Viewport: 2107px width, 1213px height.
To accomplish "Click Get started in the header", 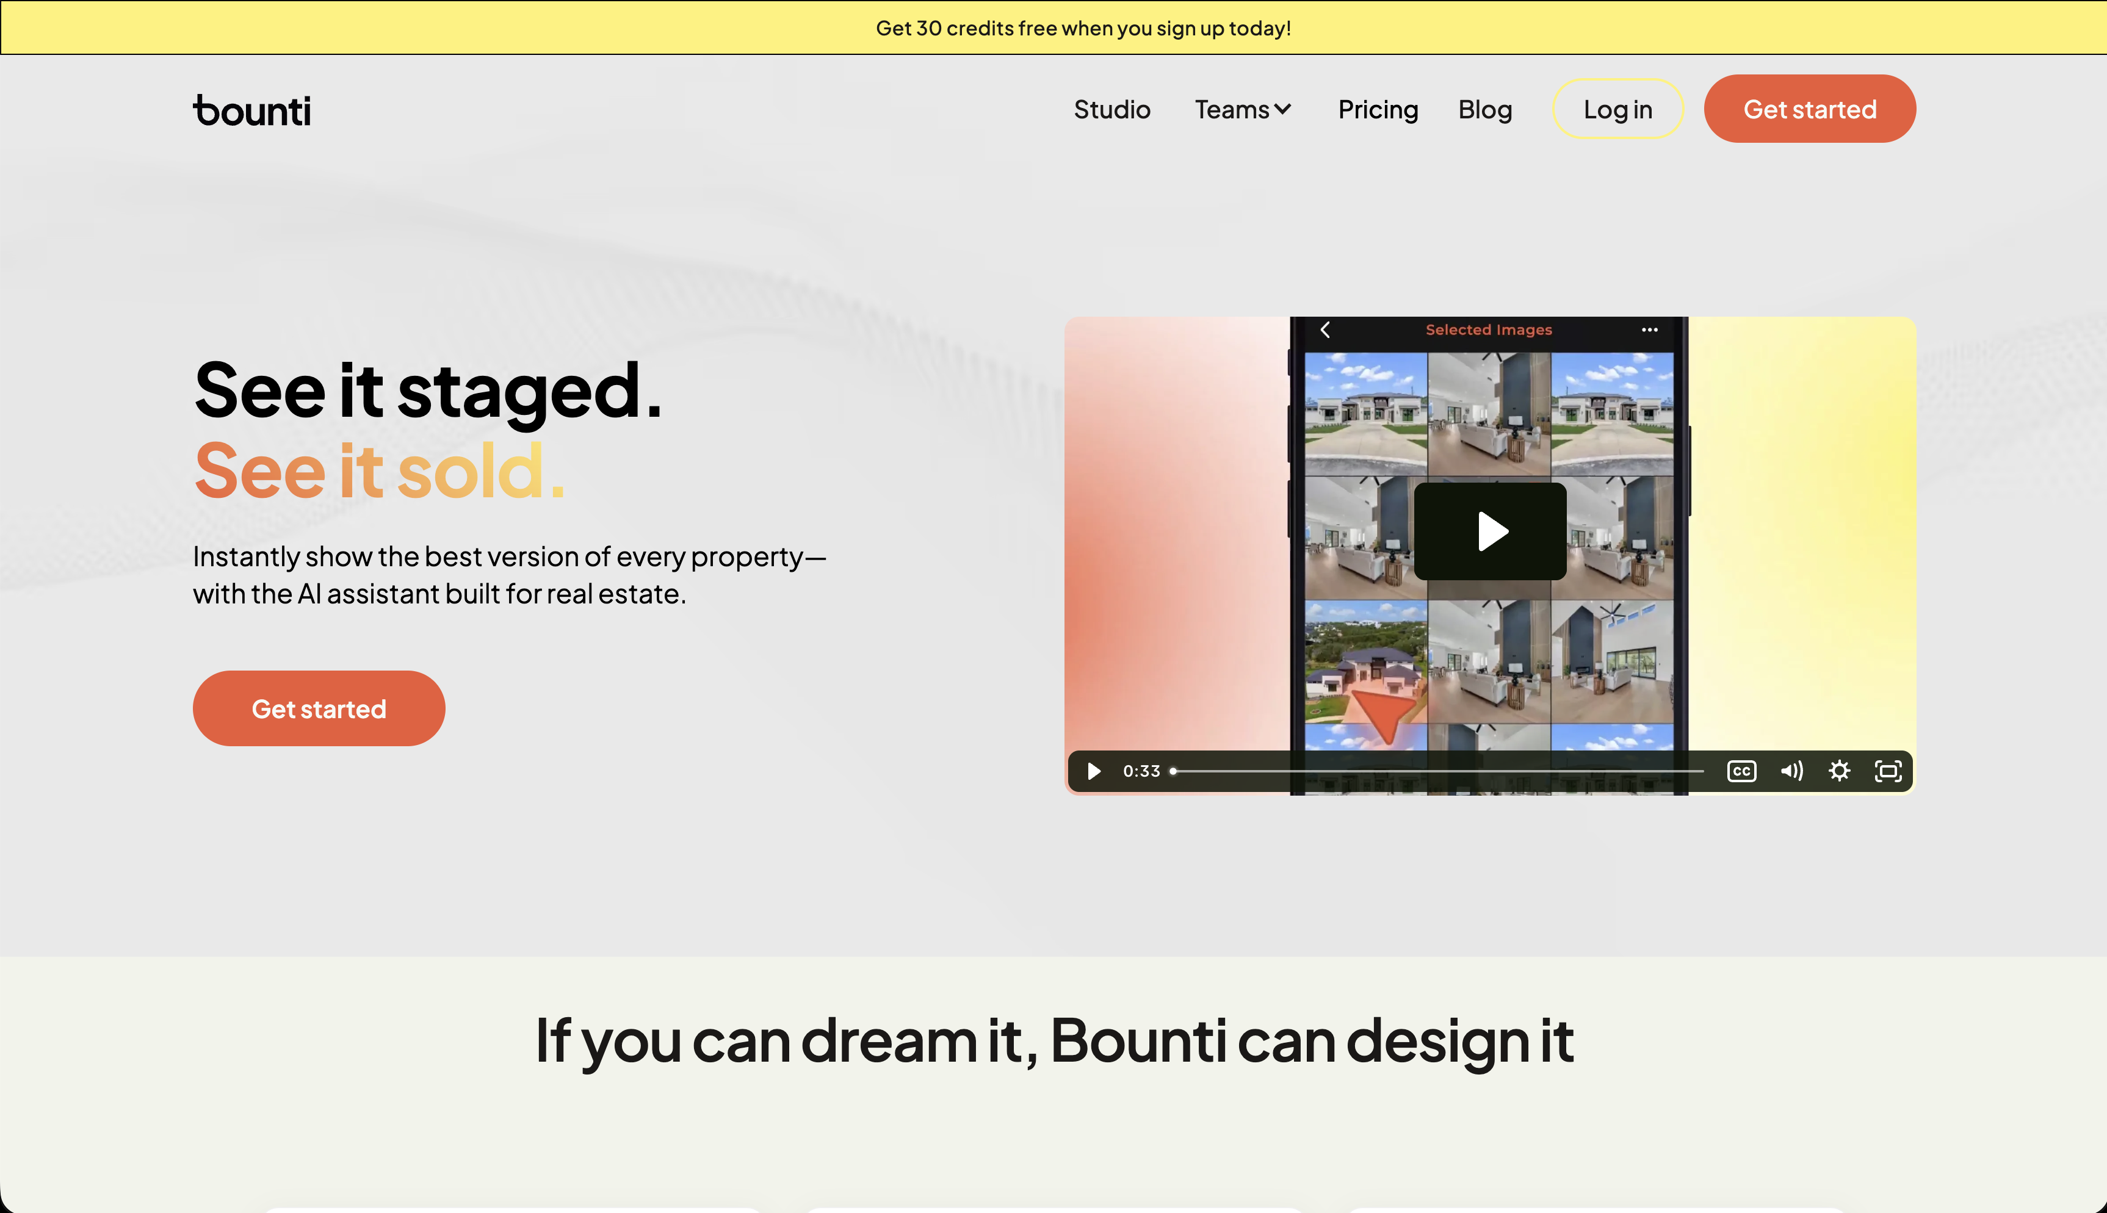I will pos(1810,109).
